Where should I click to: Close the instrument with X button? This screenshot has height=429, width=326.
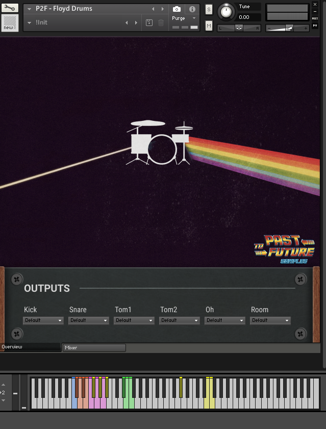pos(315,5)
